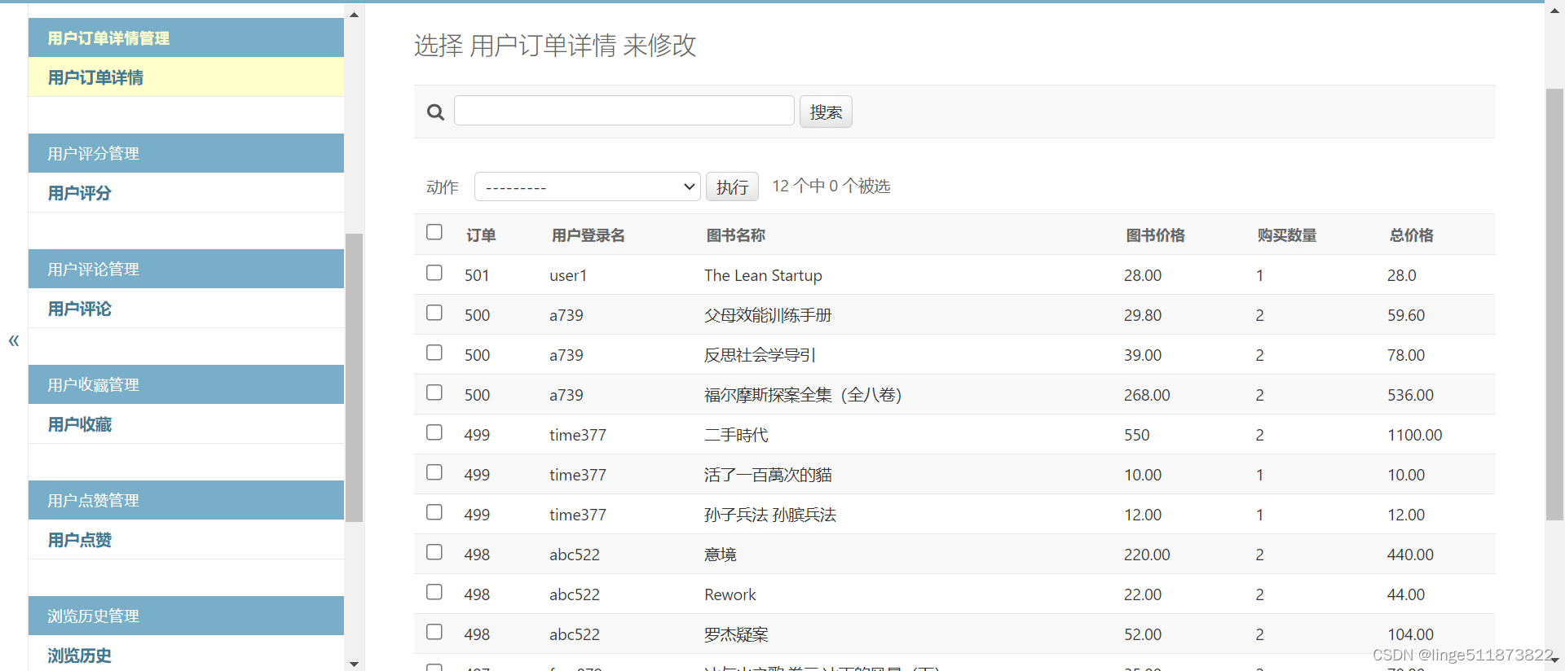Screen dimensions: 1565x671
Task: Check the 孙子兵法 孙膑兵法 row checkbox
Action: (x=434, y=512)
